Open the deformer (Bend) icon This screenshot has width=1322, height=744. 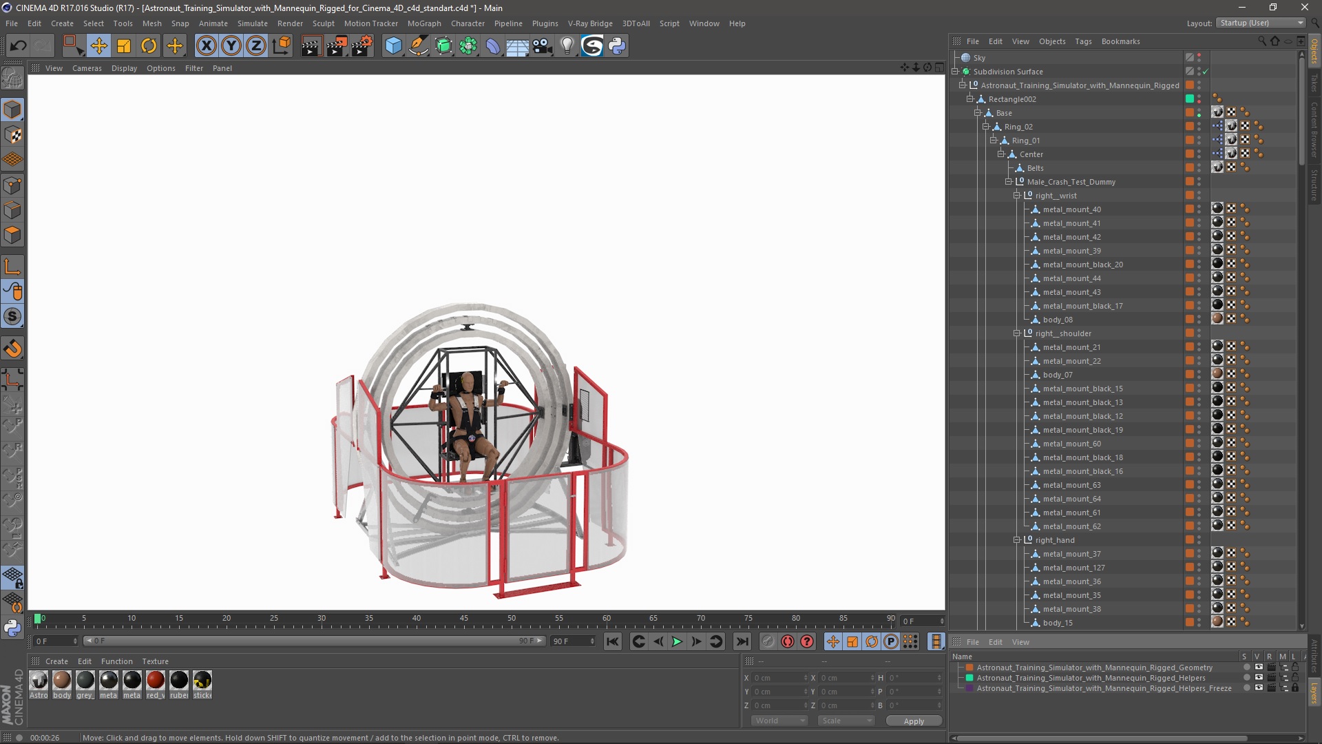coord(493,46)
